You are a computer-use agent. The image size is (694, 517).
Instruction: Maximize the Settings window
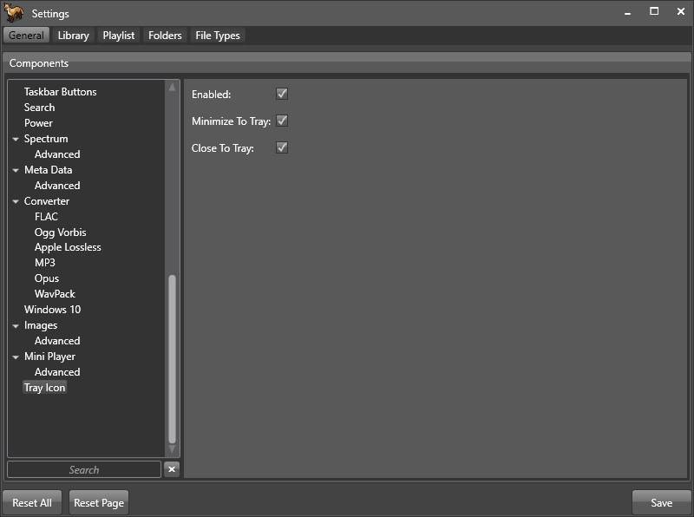(x=654, y=12)
